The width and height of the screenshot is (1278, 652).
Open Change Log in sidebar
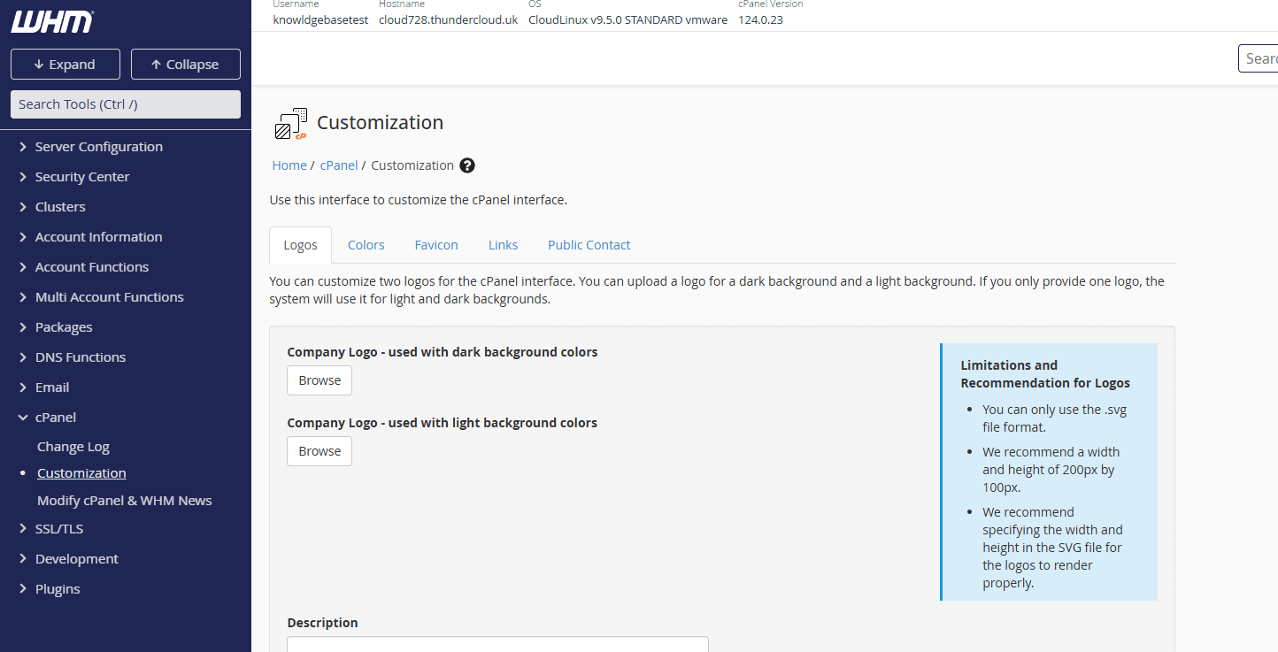click(73, 448)
